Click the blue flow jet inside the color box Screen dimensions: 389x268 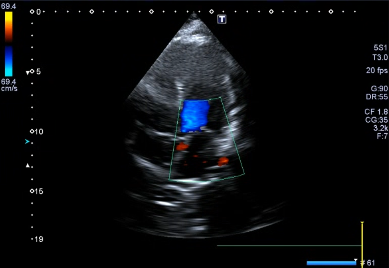195,116
